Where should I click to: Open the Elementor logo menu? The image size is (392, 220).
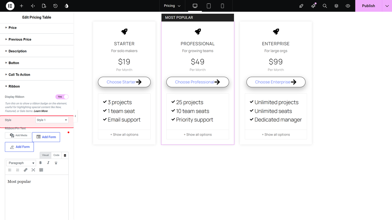[10, 6]
